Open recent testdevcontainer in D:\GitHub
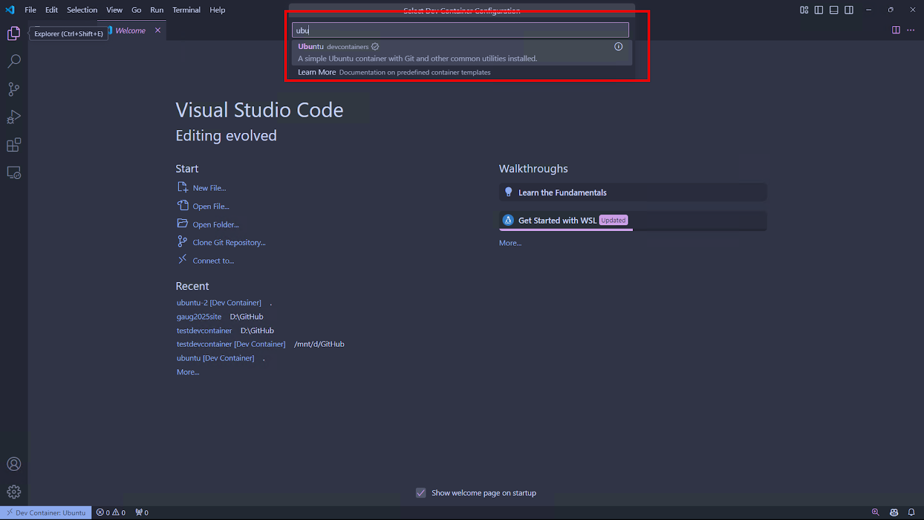Viewport: 924px width, 520px height. (x=204, y=330)
